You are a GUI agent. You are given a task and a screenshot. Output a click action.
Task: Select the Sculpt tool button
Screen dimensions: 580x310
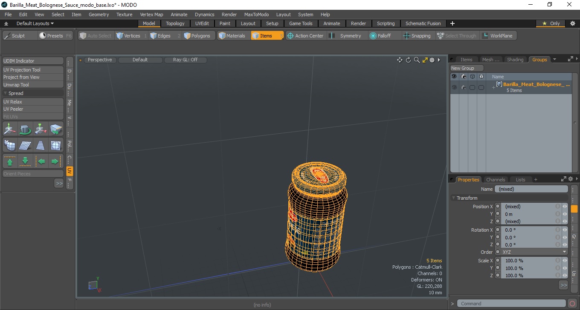20,36
